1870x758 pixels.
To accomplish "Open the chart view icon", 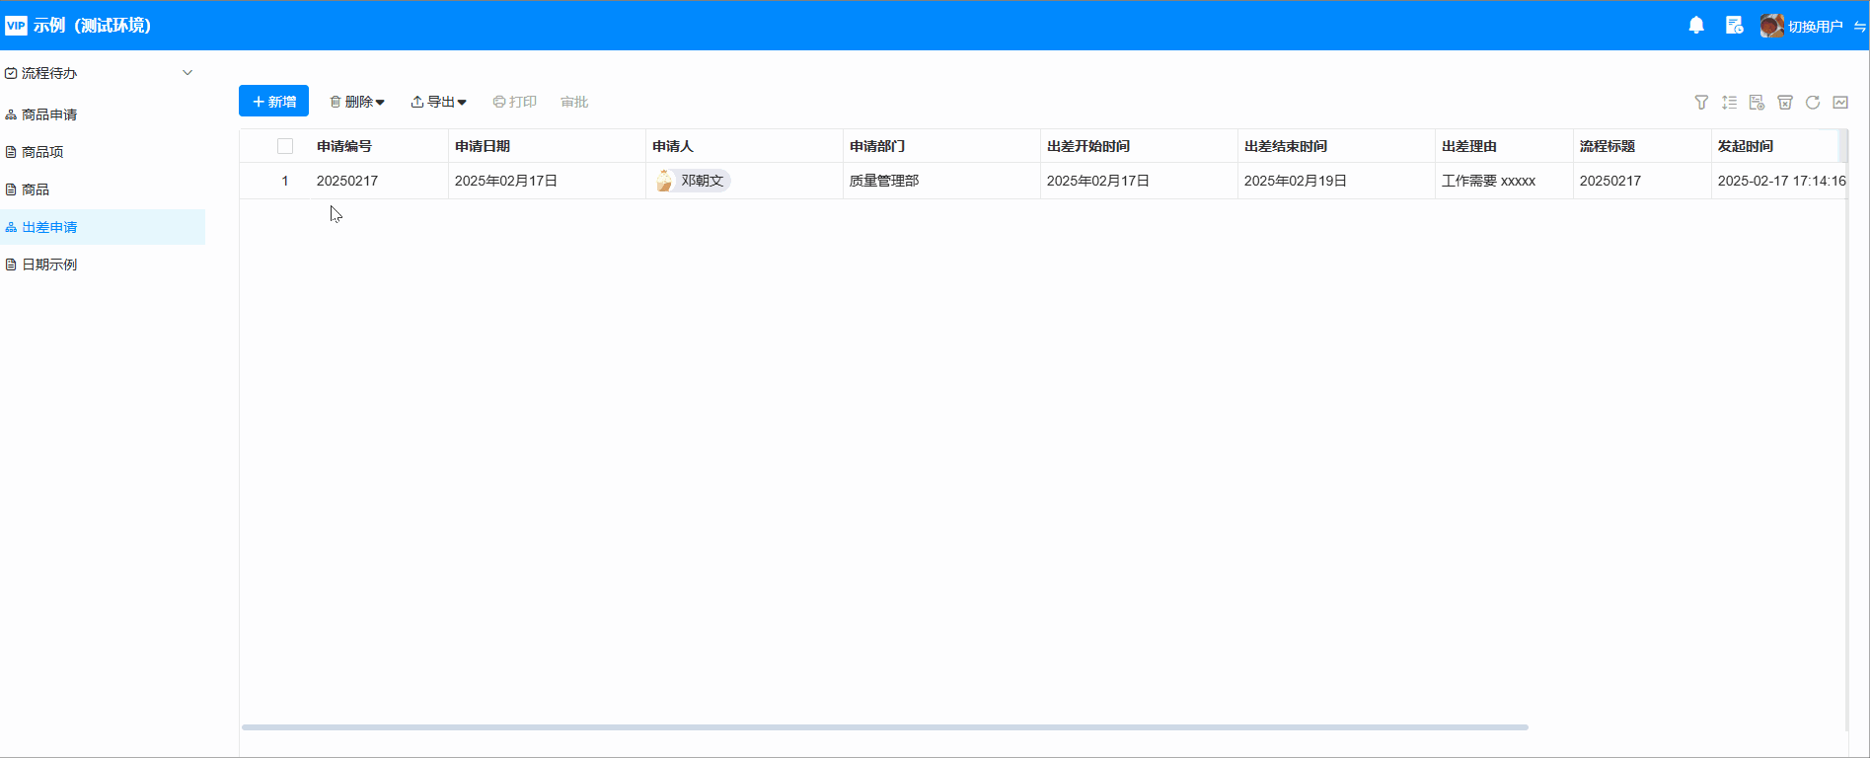I will click(x=1840, y=103).
